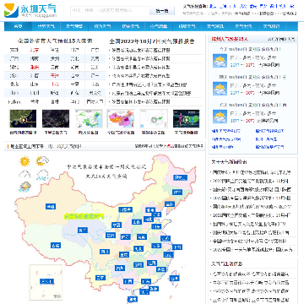Select Fujian label on the map
Viewport: 304px width, 304px height.
(161, 269)
